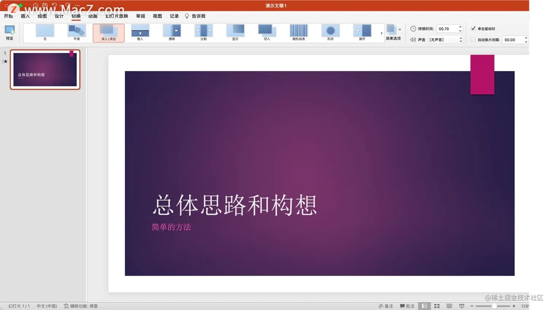This screenshot has height=310, width=552.
Task: Enable the 自动换片间隔 auto-advance checkbox
Action: pyautogui.click(x=473, y=40)
